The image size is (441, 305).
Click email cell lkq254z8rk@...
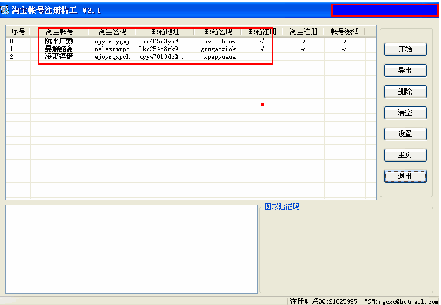point(163,49)
